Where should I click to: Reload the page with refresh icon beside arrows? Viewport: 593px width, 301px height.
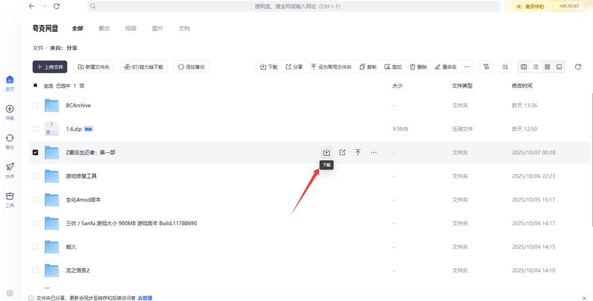pyautogui.click(x=57, y=6)
